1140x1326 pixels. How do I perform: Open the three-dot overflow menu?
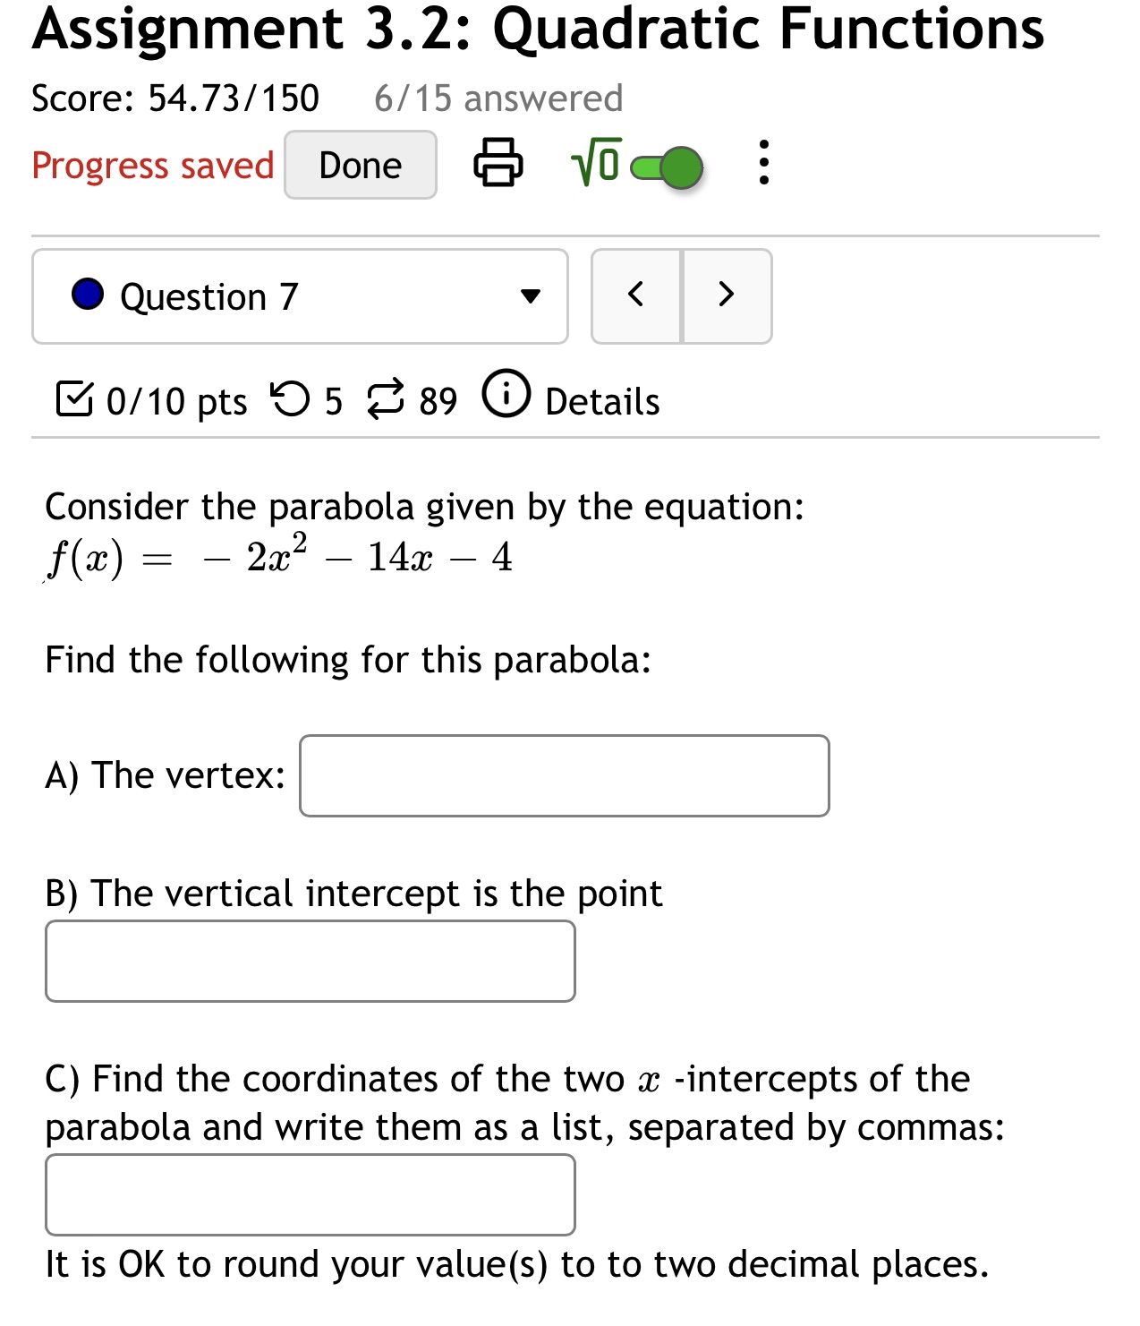pyautogui.click(x=763, y=165)
